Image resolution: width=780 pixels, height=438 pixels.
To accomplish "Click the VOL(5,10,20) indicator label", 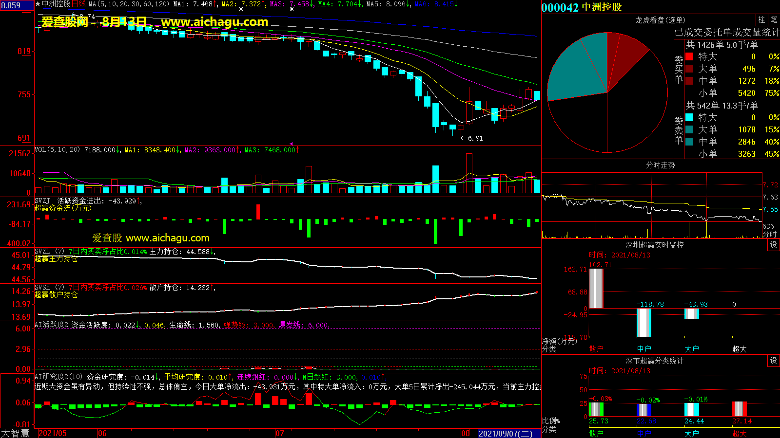I will pyautogui.click(x=57, y=150).
